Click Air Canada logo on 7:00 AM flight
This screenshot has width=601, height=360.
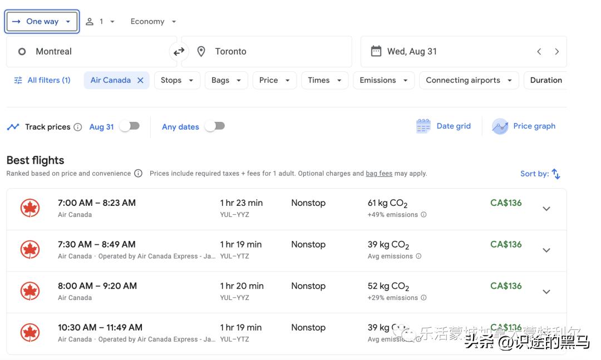pyautogui.click(x=30, y=208)
